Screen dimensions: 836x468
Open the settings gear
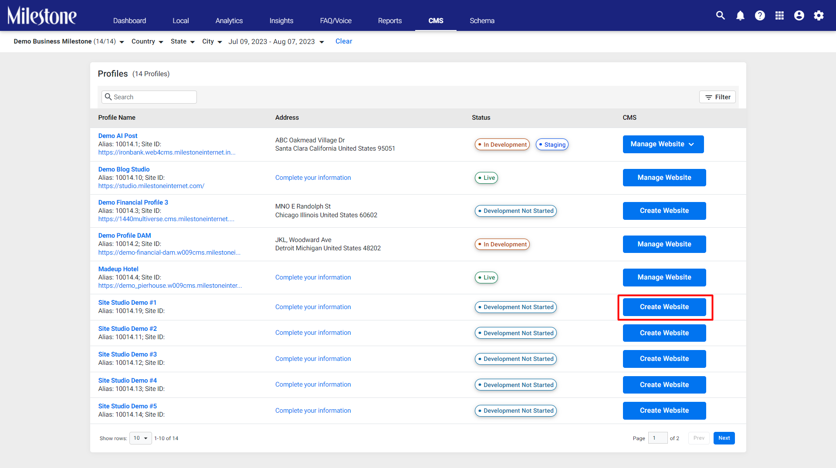pos(819,16)
